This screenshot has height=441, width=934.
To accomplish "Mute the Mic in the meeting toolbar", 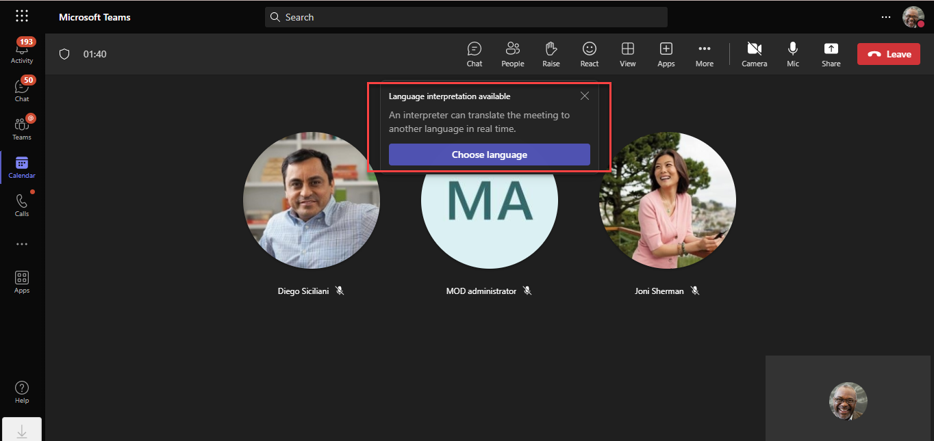I will tap(792, 54).
